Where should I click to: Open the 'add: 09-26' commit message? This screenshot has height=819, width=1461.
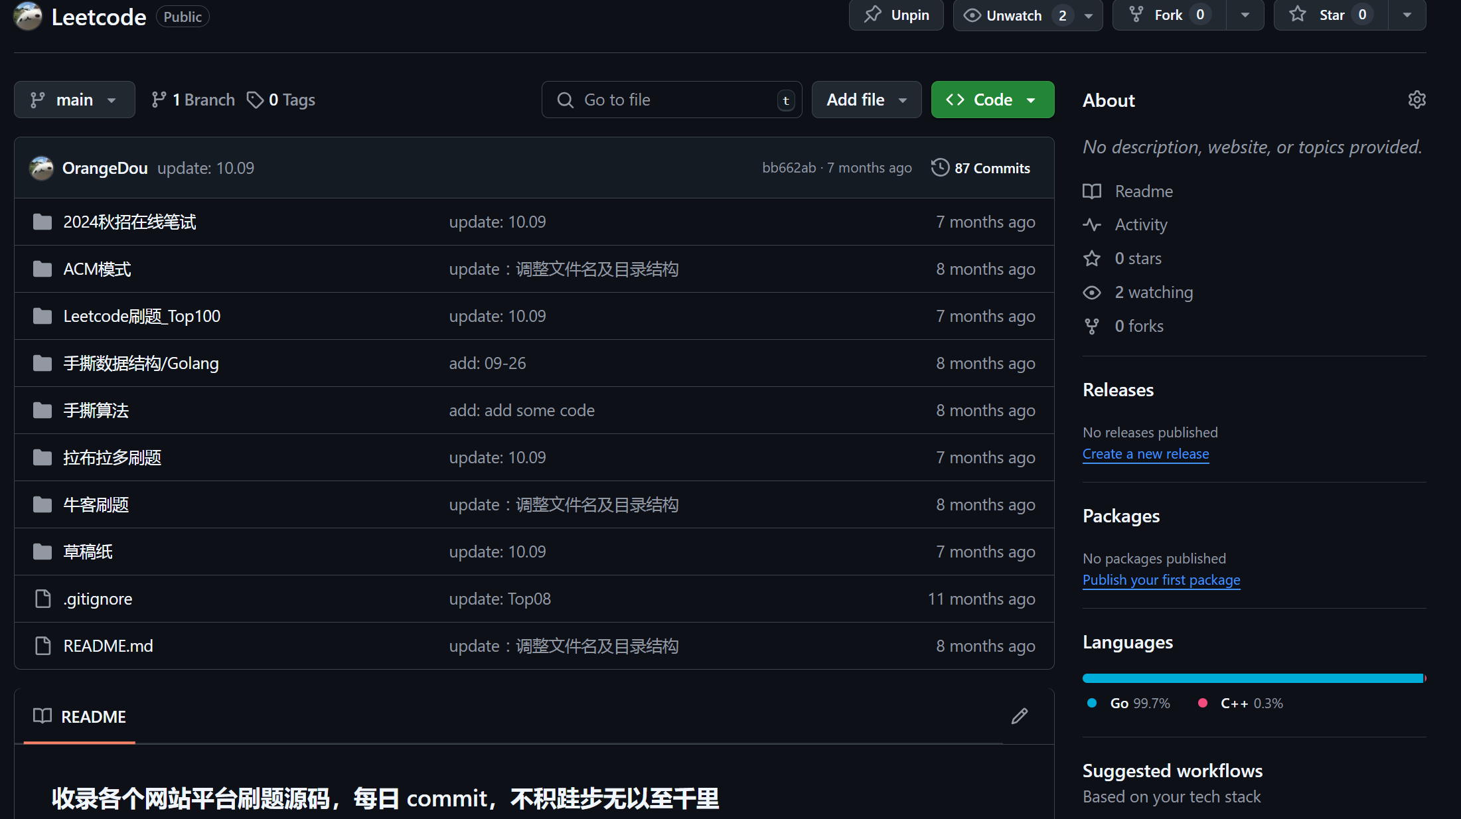pos(487,363)
